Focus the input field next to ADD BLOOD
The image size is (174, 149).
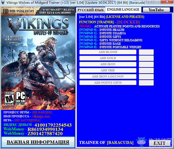146,52
